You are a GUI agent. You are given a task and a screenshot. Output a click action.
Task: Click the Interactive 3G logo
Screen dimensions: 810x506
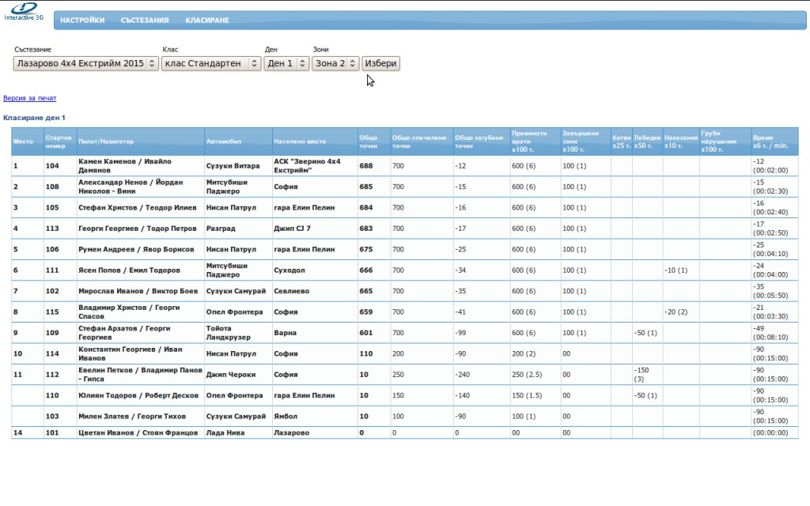point(24,11)
